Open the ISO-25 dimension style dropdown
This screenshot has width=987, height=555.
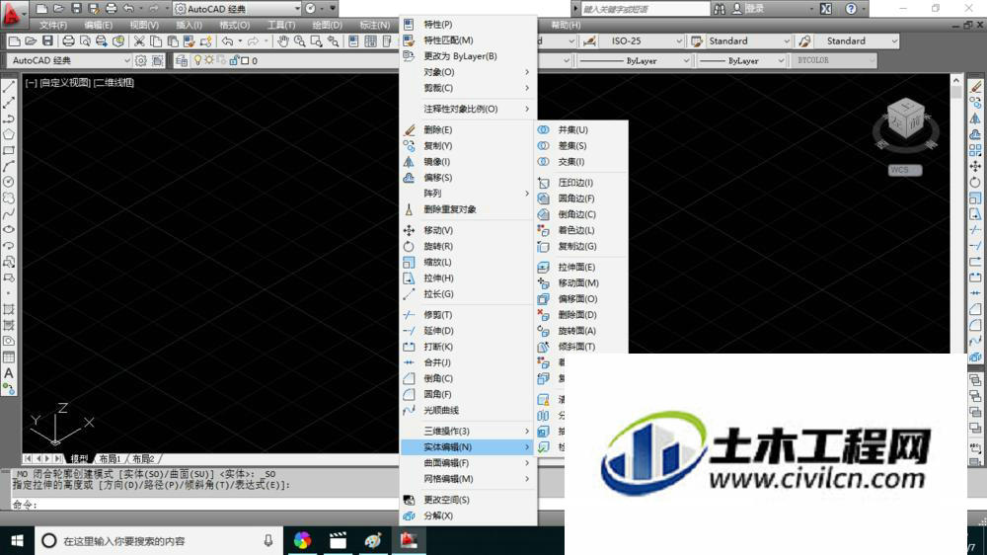point(641,40)
